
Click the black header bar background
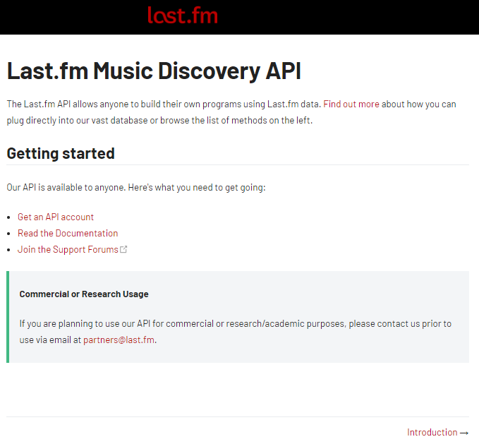(353, 17)
